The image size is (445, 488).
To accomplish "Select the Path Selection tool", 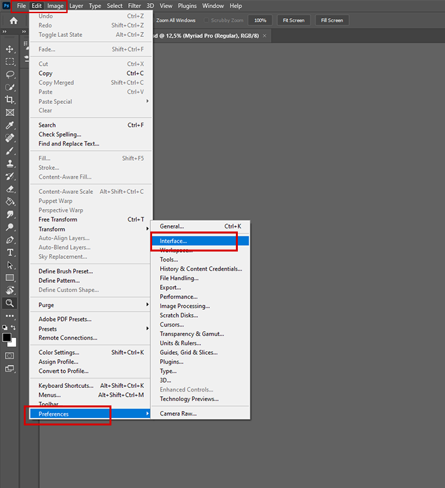I will (9, 265).
